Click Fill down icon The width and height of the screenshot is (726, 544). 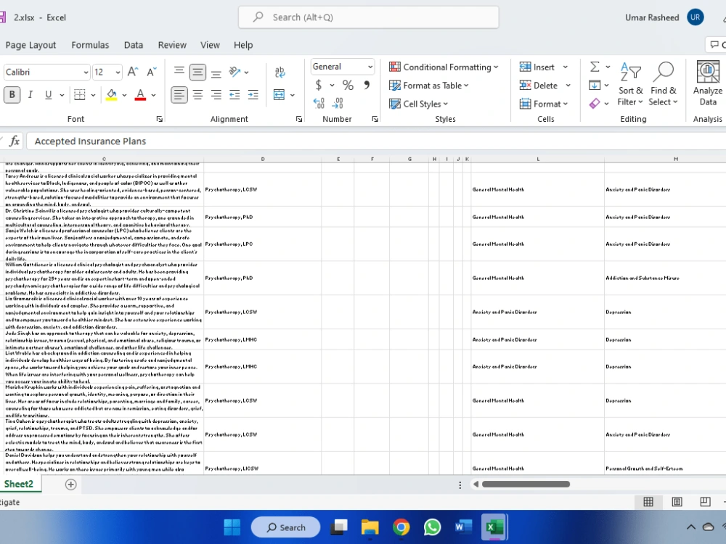595,85
